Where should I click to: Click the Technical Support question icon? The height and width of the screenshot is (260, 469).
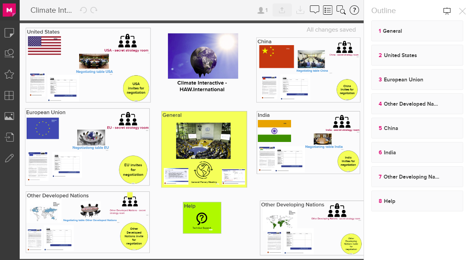coord(202,219)
